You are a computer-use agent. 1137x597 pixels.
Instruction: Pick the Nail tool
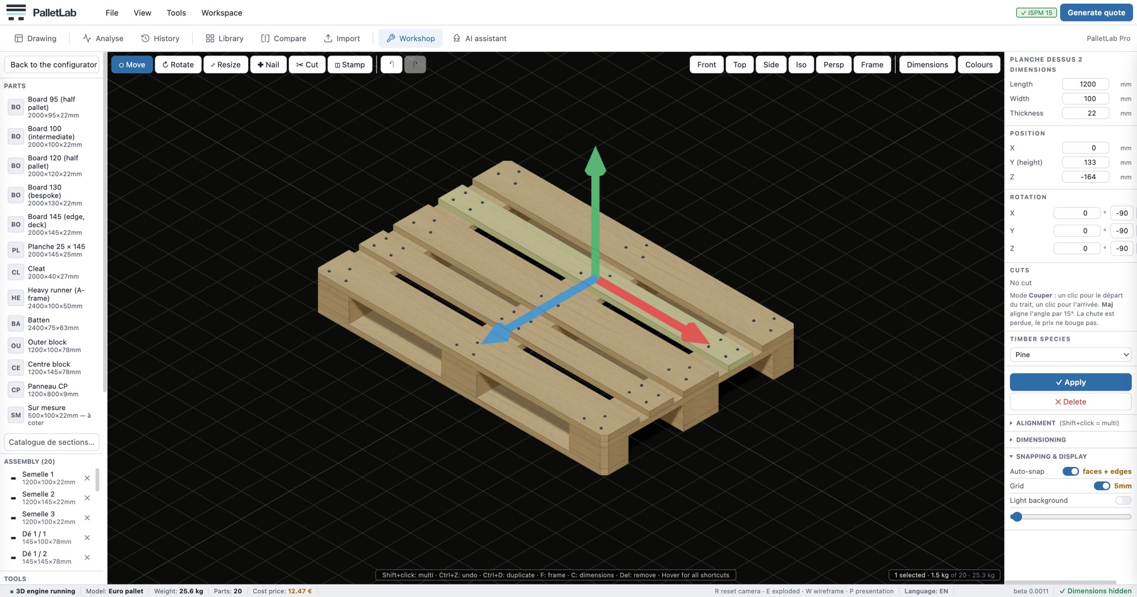[x=268, y=64]
